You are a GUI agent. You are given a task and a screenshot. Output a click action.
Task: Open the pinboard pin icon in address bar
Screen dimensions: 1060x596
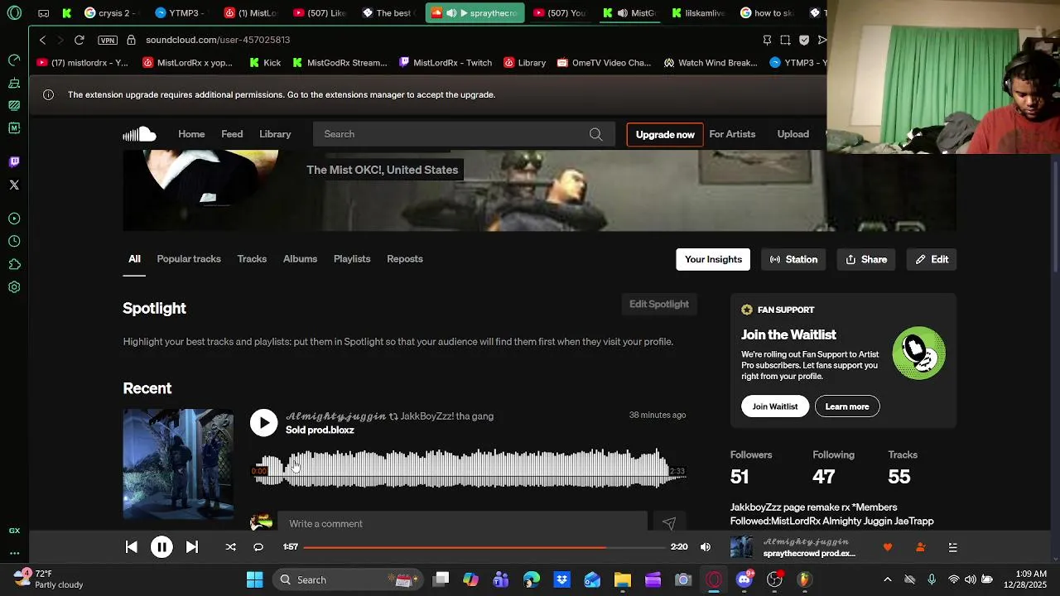(x=767, y=40)
